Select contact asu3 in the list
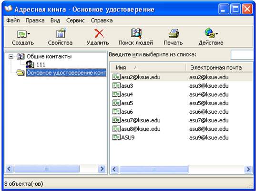 coord(127,86)
